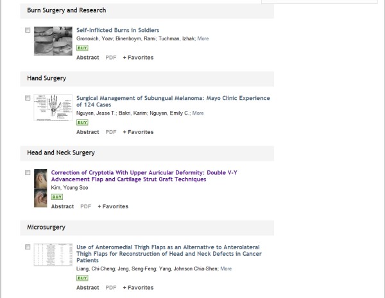Open burn photos thumbnail for Self-Inflicted Burns

53,40
